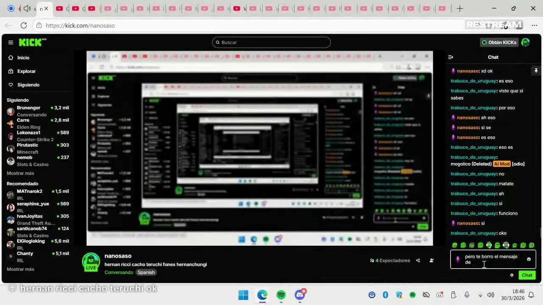Open chat settings gear icon
The width and height of the screenshot is (543, 305).
(512, 275)
